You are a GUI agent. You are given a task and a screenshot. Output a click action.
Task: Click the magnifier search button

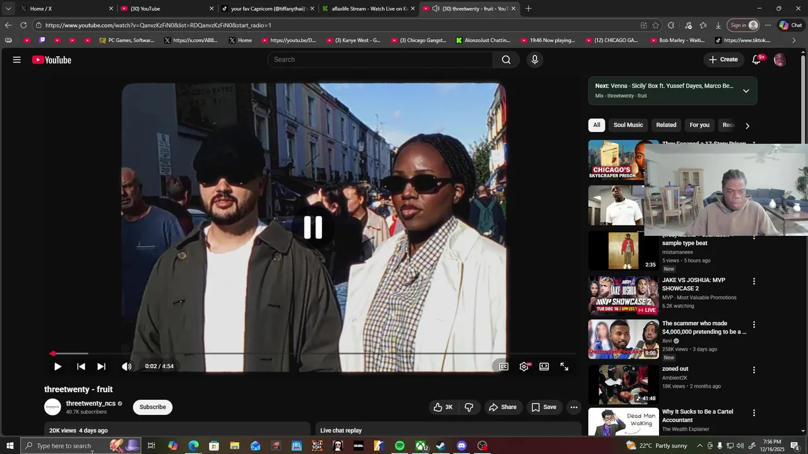click(506, 60)
